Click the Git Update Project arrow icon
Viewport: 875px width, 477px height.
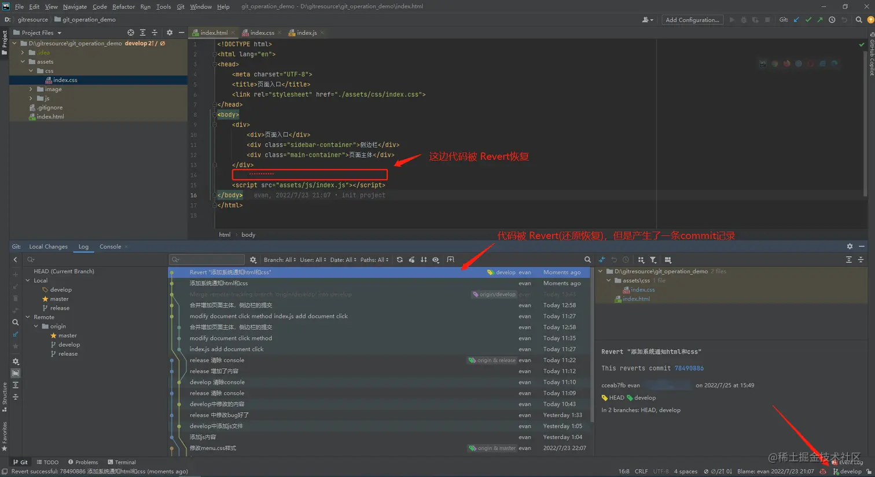[796, 20]
